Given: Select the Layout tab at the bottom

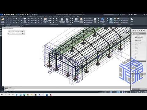Looking at the screenshot, I should pyautogui.click(x=8, y=92).
